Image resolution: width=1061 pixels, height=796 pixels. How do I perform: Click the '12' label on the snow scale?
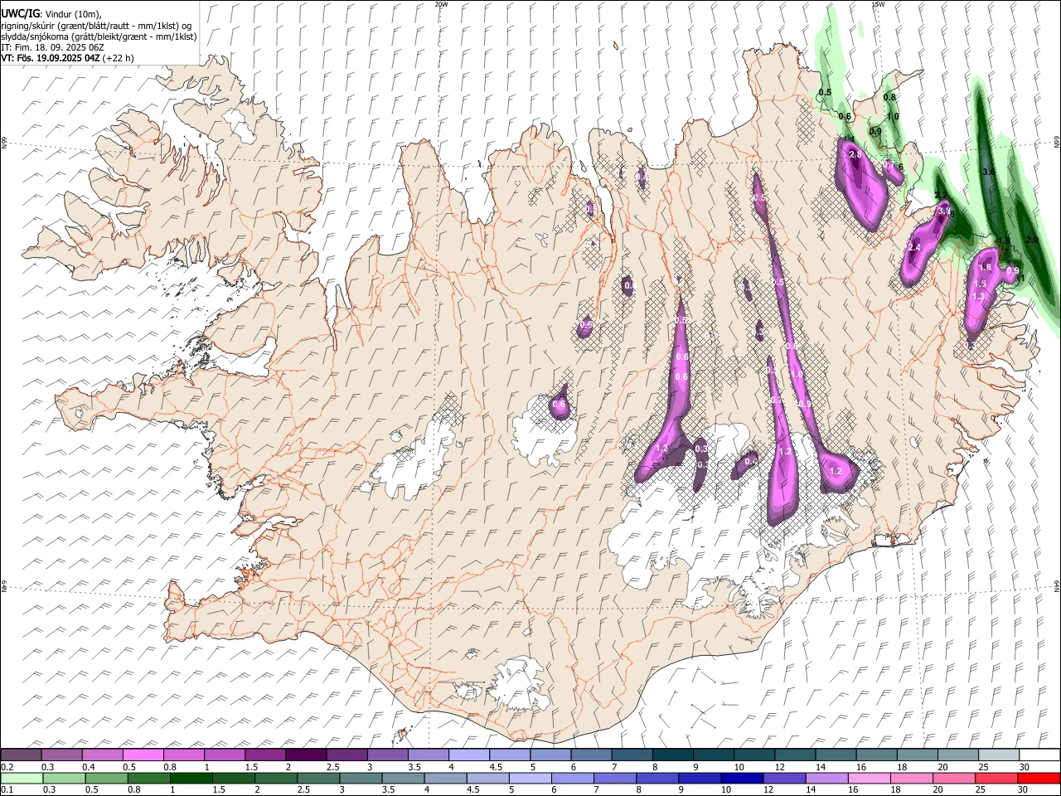780,767
